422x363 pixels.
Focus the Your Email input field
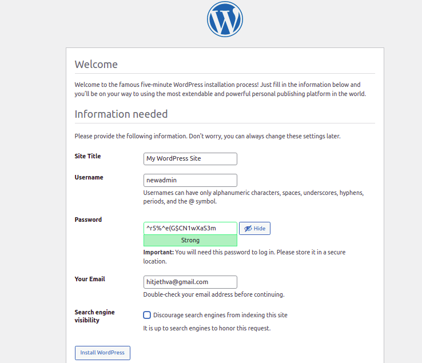tap(190, 282)
